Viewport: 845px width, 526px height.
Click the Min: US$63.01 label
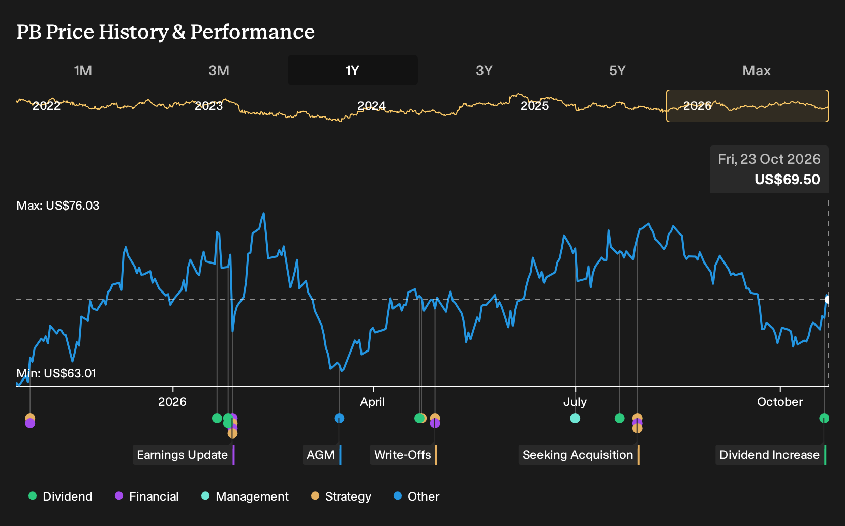[x=56, y=373]
